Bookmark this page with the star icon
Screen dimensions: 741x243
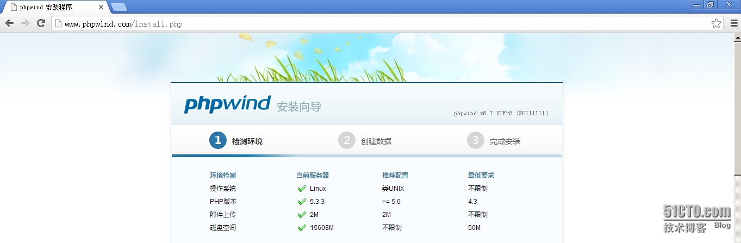(x=717, y=23)
